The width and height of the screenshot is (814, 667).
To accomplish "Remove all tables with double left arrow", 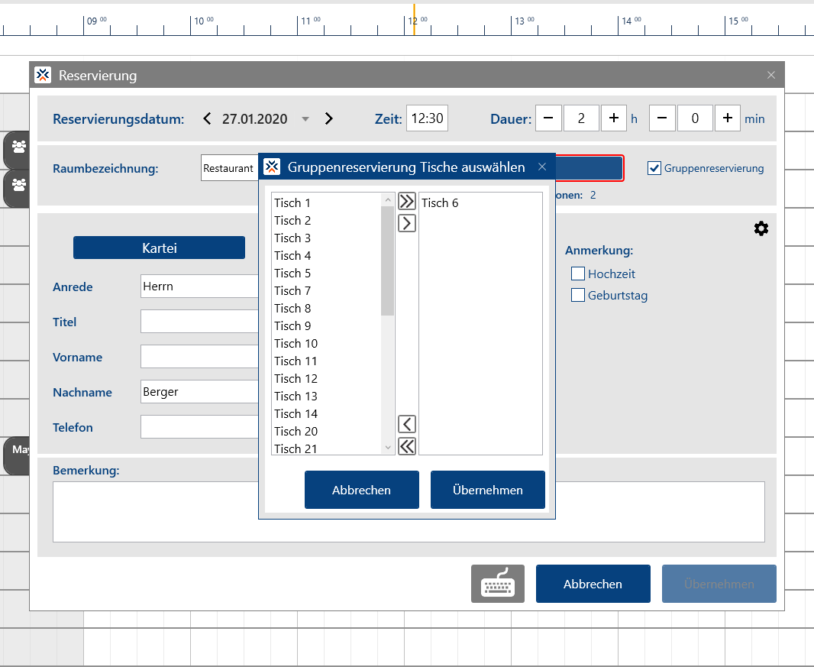I will point(407,446).
